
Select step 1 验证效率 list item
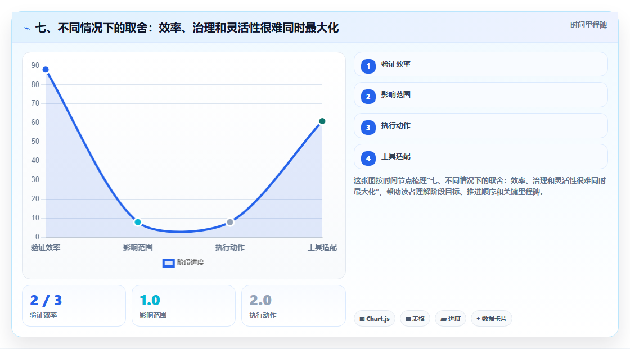(480, 64)
